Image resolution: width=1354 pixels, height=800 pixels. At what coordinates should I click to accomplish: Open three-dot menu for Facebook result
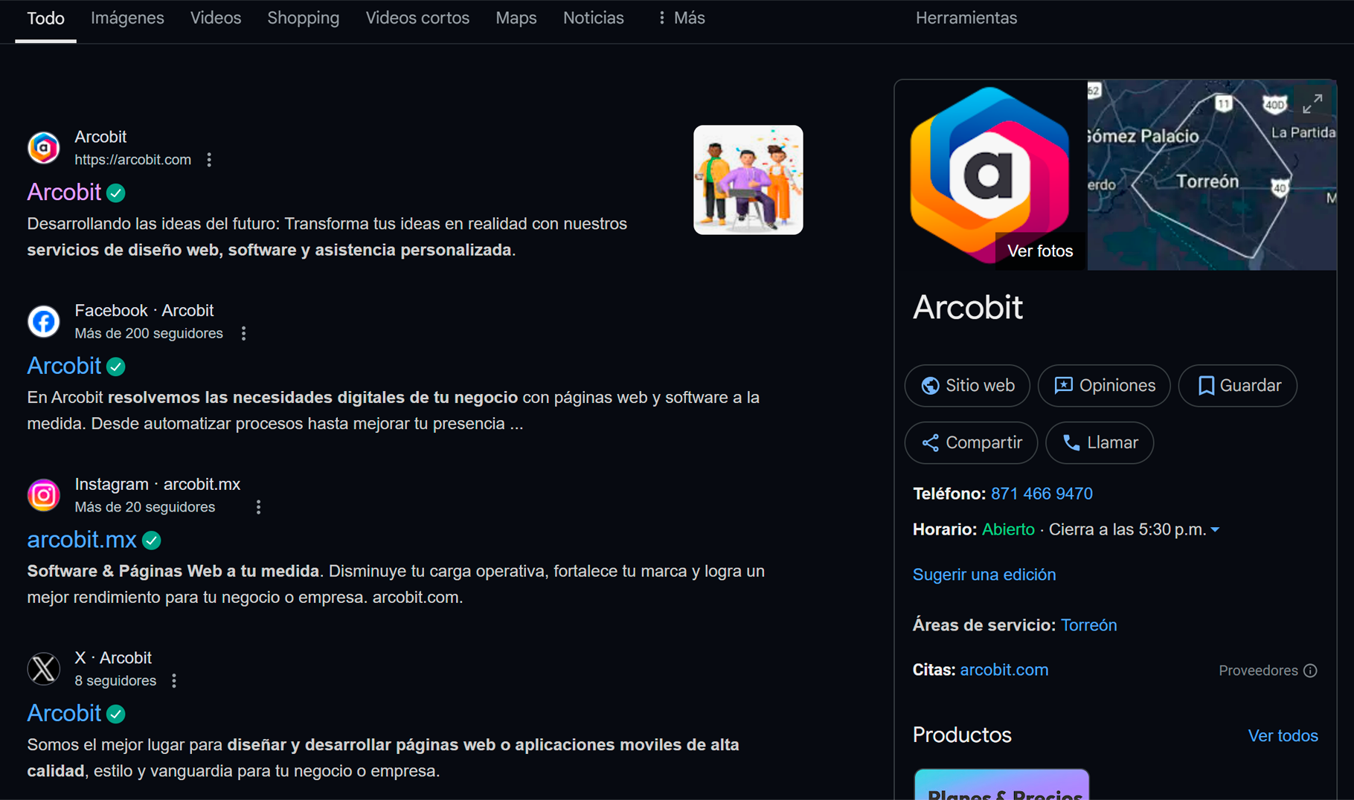[x=243, y=334]
